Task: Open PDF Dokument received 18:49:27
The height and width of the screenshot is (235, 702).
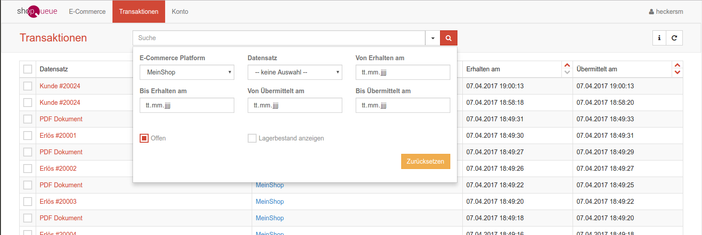Action: click(x=61, y=152)
